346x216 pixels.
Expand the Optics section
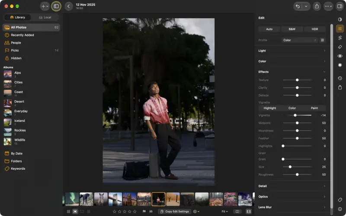tap(292, 197)
